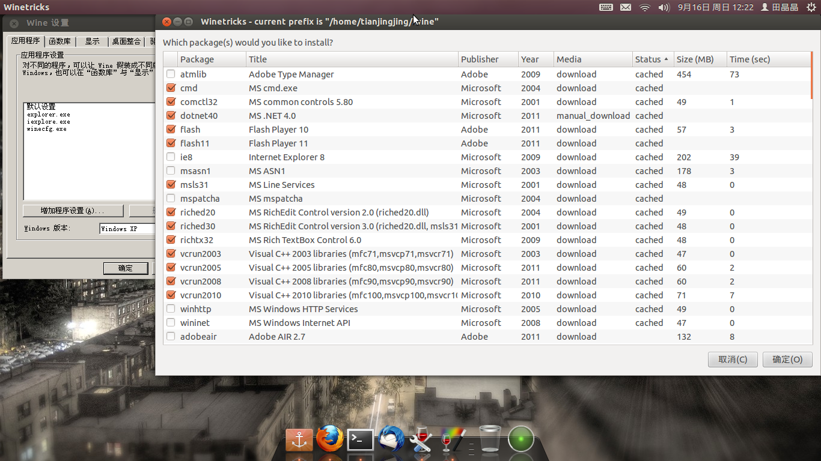Sort the list by Publisher column header
Viewport: 821px width, 461px height.
click(x=488, y=59)
